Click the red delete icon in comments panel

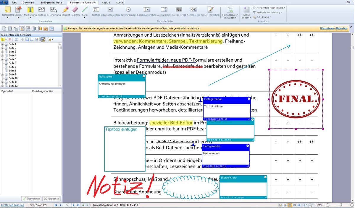tap(10, 39)
